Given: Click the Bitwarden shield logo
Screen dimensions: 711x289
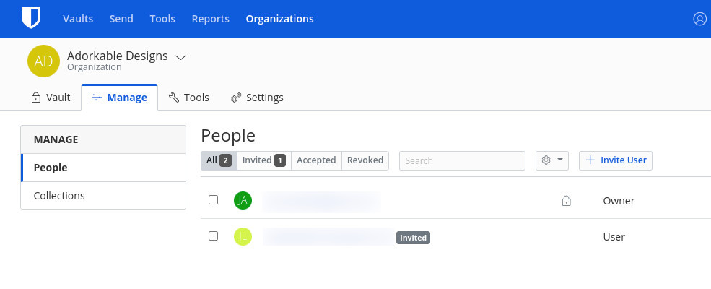Looking at the screenshot, I should (x=30, y=18).
